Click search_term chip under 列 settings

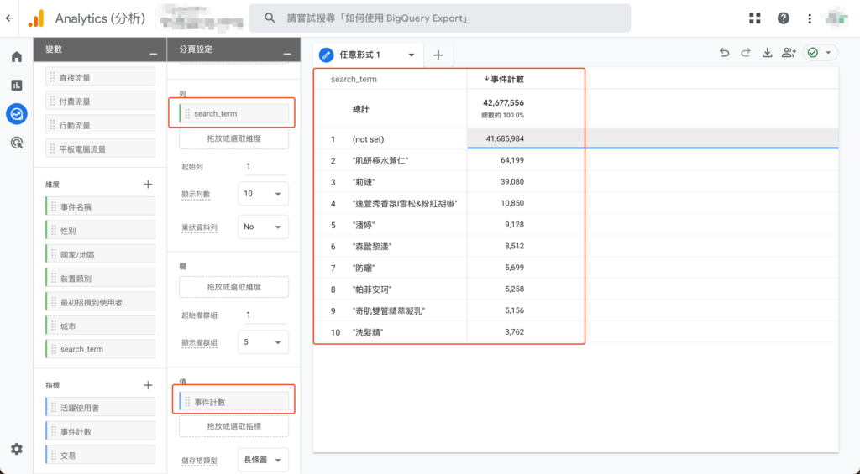tap(234, 113)
